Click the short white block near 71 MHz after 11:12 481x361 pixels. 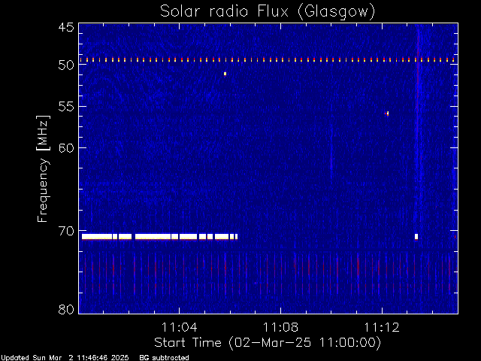(x=416, y=237)
